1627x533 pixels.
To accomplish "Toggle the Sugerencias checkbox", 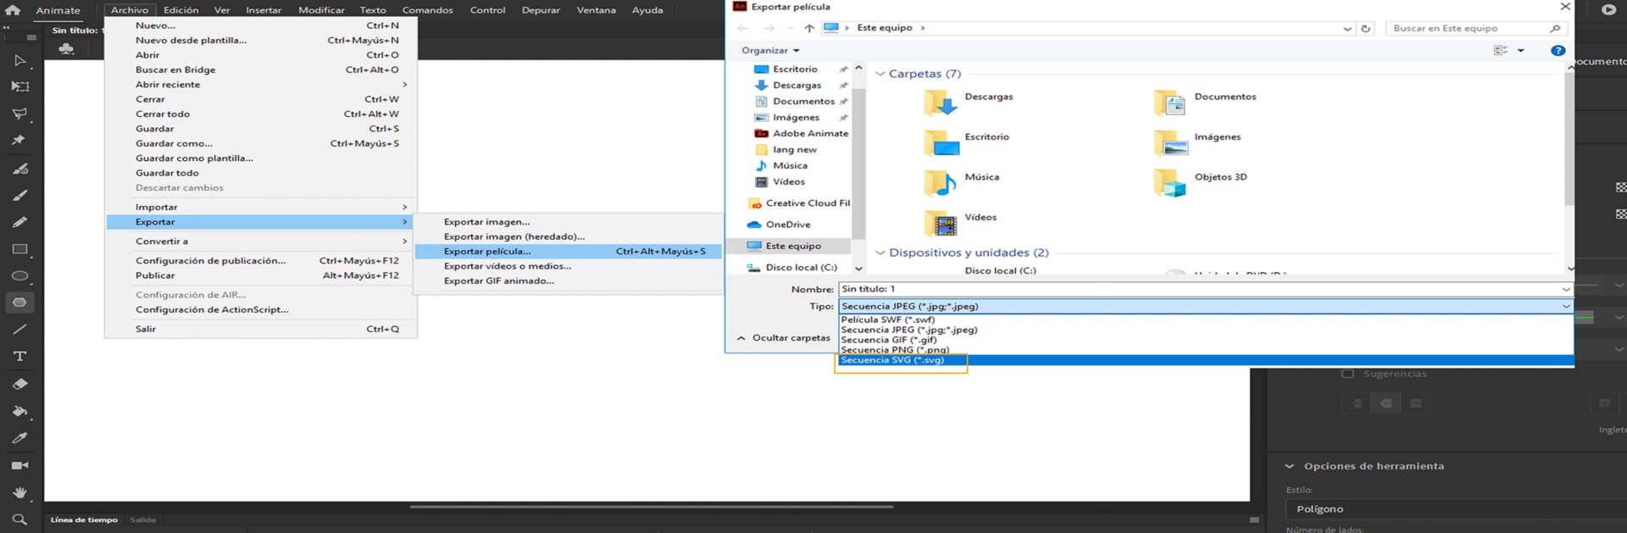I will [x=1347, y=374].
